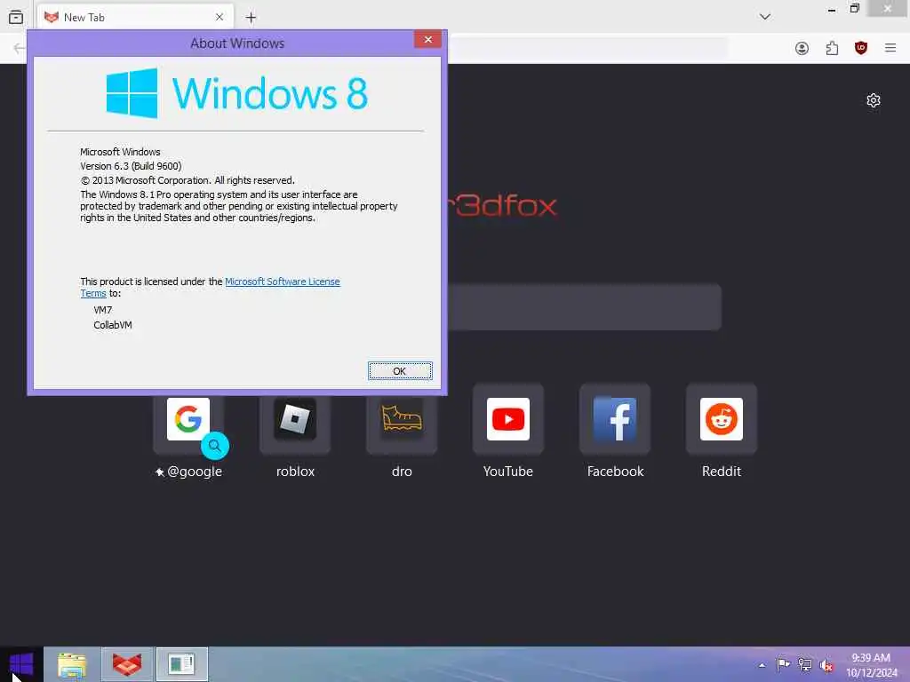Open the Extensions puzzle icon
This screenshot has width=910, height=682.
[x=832, y=48]
